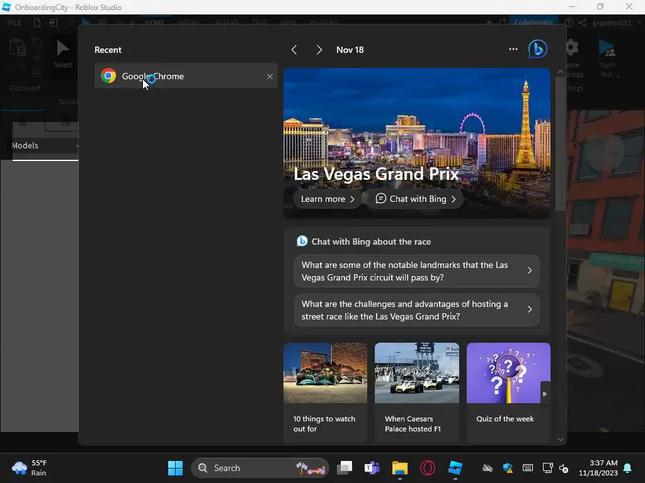Click the 'Chat with Bing about the race' heading
The image size is (645, 483).
point(371,241)
